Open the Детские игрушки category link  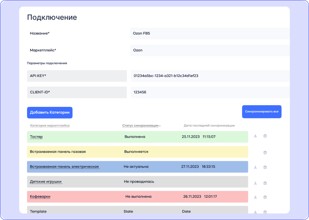click(46, 182)
